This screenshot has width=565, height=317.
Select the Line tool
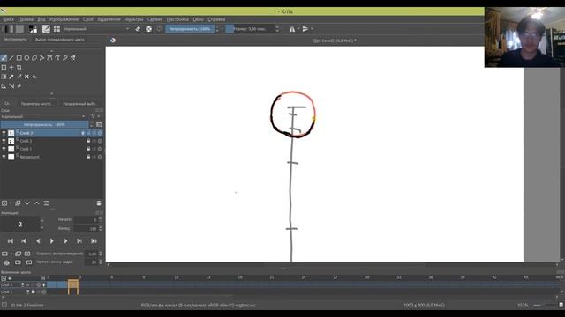click(11, 58)
